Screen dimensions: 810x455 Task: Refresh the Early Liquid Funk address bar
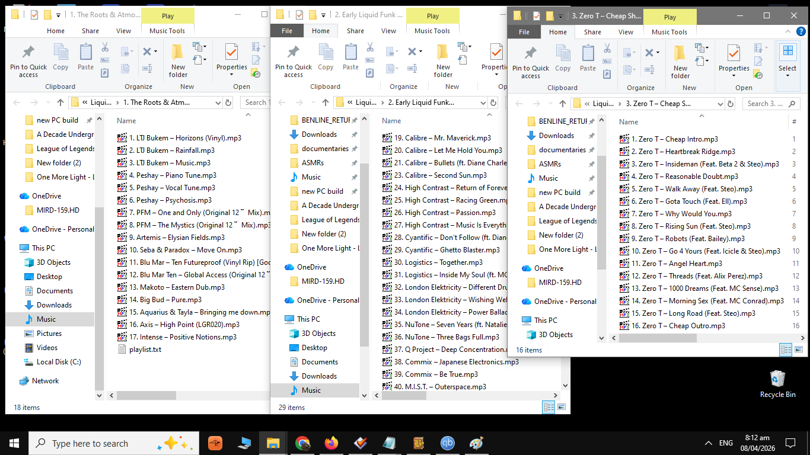[493, 102]
